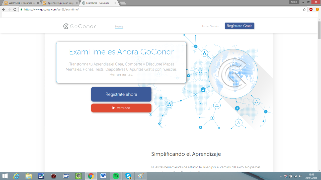Launch Evernote from the taskbar
Screen dimensions: 321x180
point(78,176)
